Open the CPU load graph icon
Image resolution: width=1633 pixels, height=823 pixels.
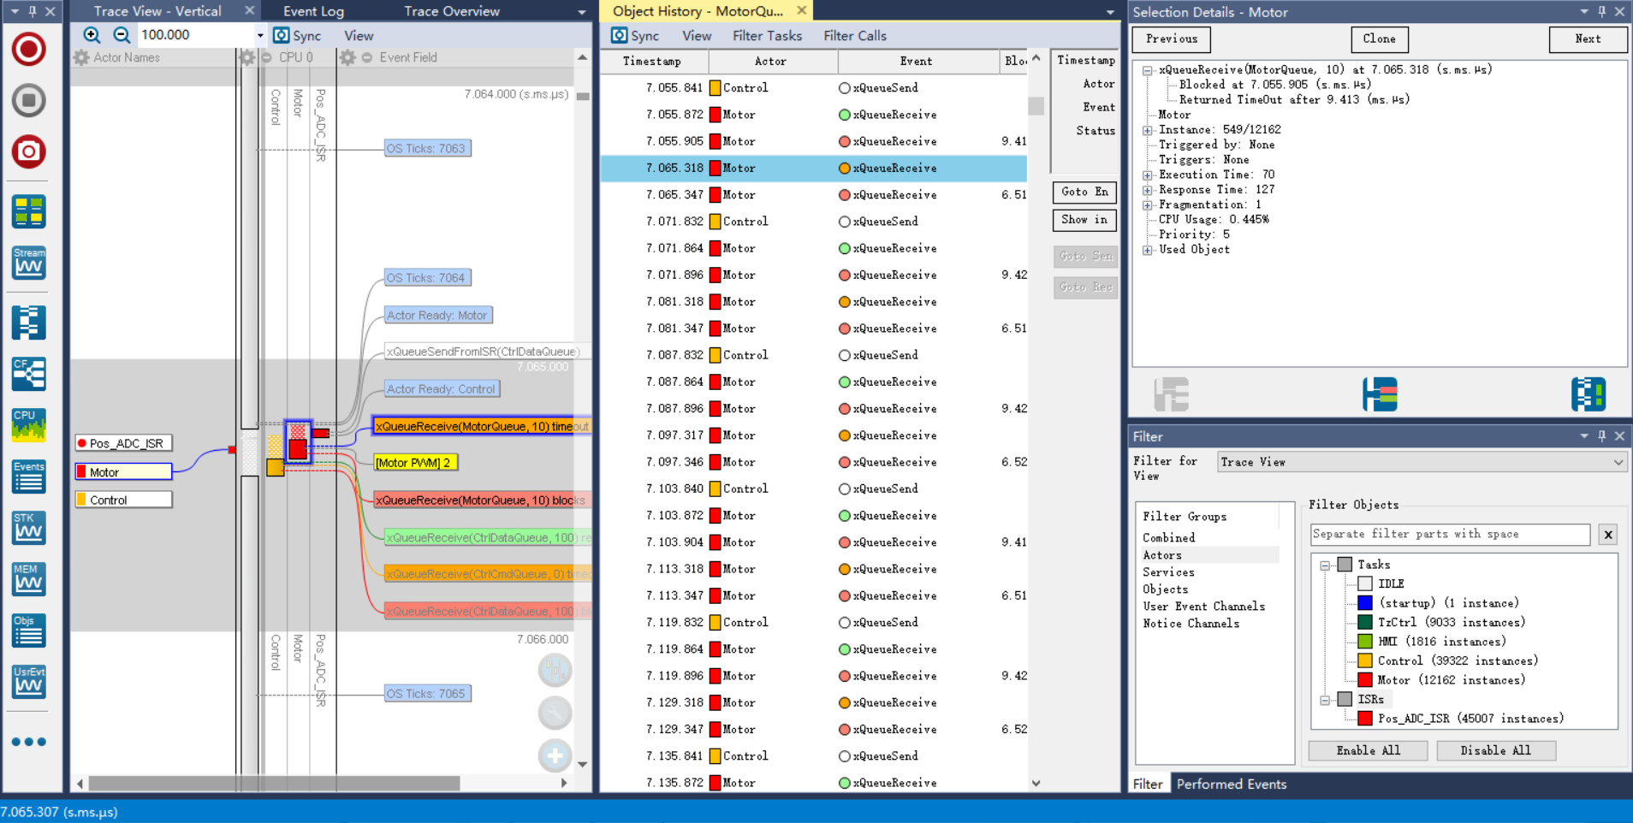[x=29, y=425]
